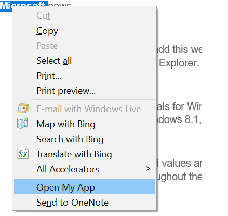
Task: Choose Select all in the context menu
Action: click(84, 61)
